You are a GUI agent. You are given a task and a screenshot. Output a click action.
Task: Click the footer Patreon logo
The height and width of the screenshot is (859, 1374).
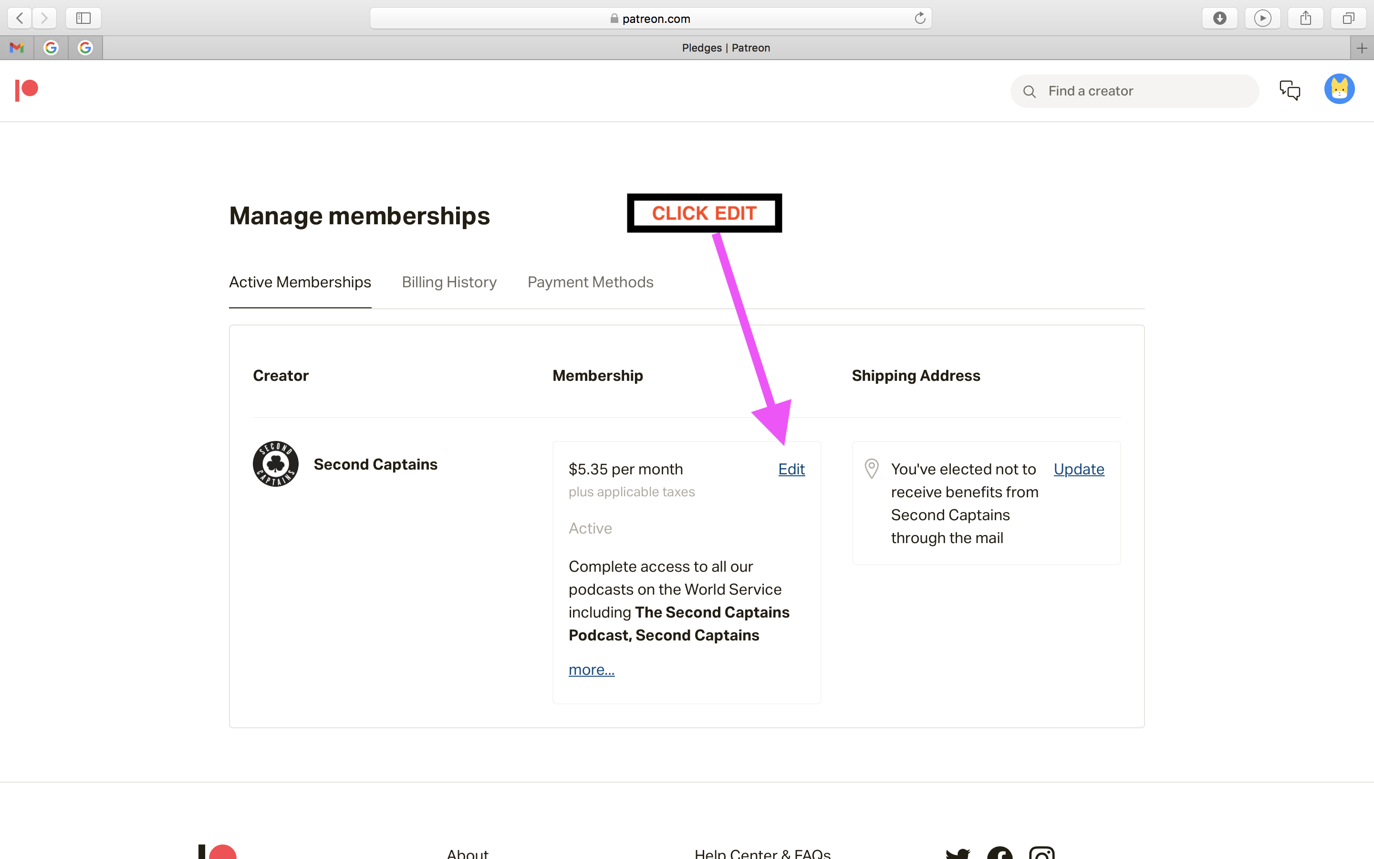point(217,852)
